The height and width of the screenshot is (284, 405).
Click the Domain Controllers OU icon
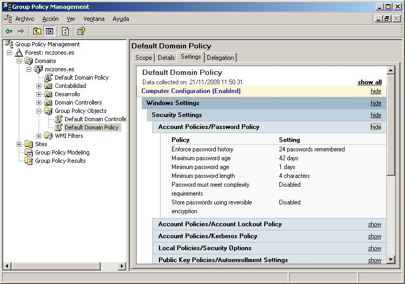48,102
